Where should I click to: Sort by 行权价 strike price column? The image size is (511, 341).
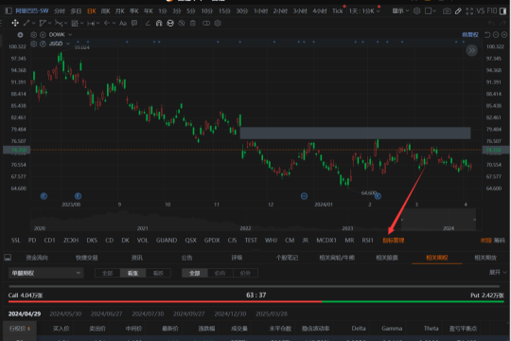pos(20,329)
